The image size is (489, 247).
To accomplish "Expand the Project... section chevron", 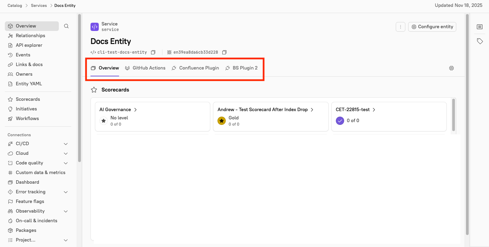I will 66,240.
